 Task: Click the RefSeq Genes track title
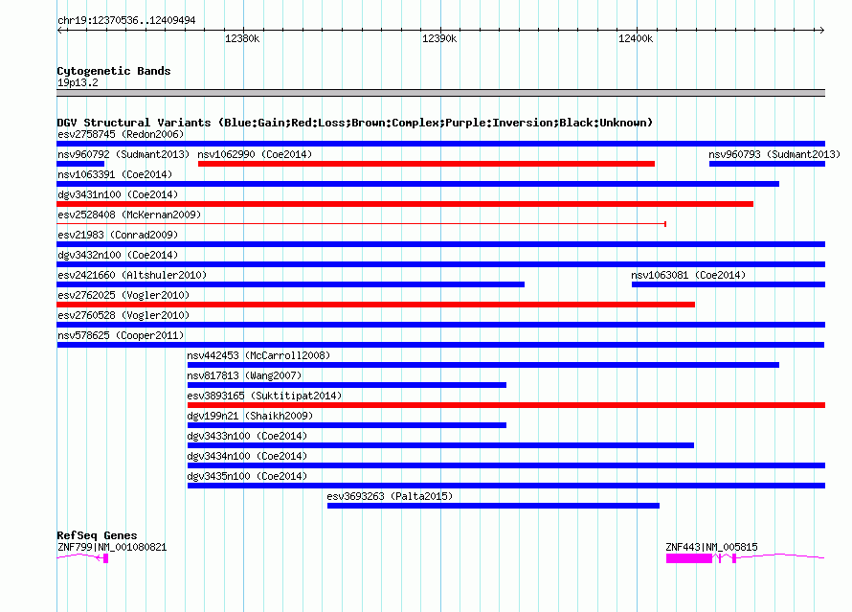(97, 535)
